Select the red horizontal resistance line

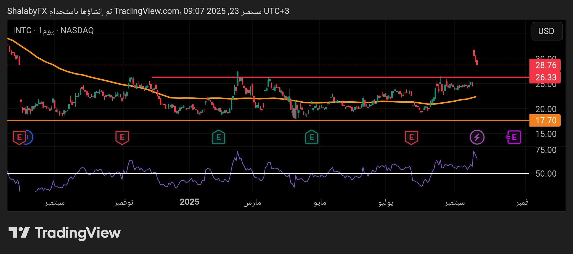coord(340,77)
